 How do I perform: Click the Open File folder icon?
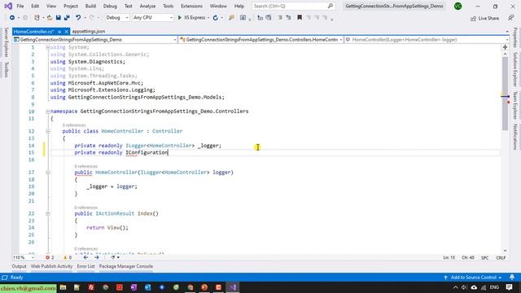point(50,18)
